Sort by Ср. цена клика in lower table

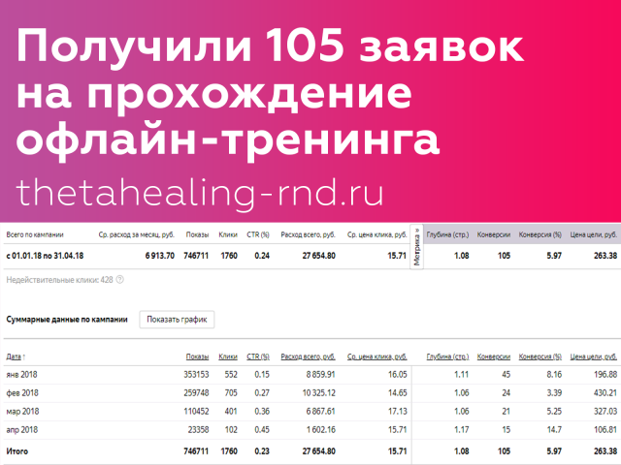[377, 356]
